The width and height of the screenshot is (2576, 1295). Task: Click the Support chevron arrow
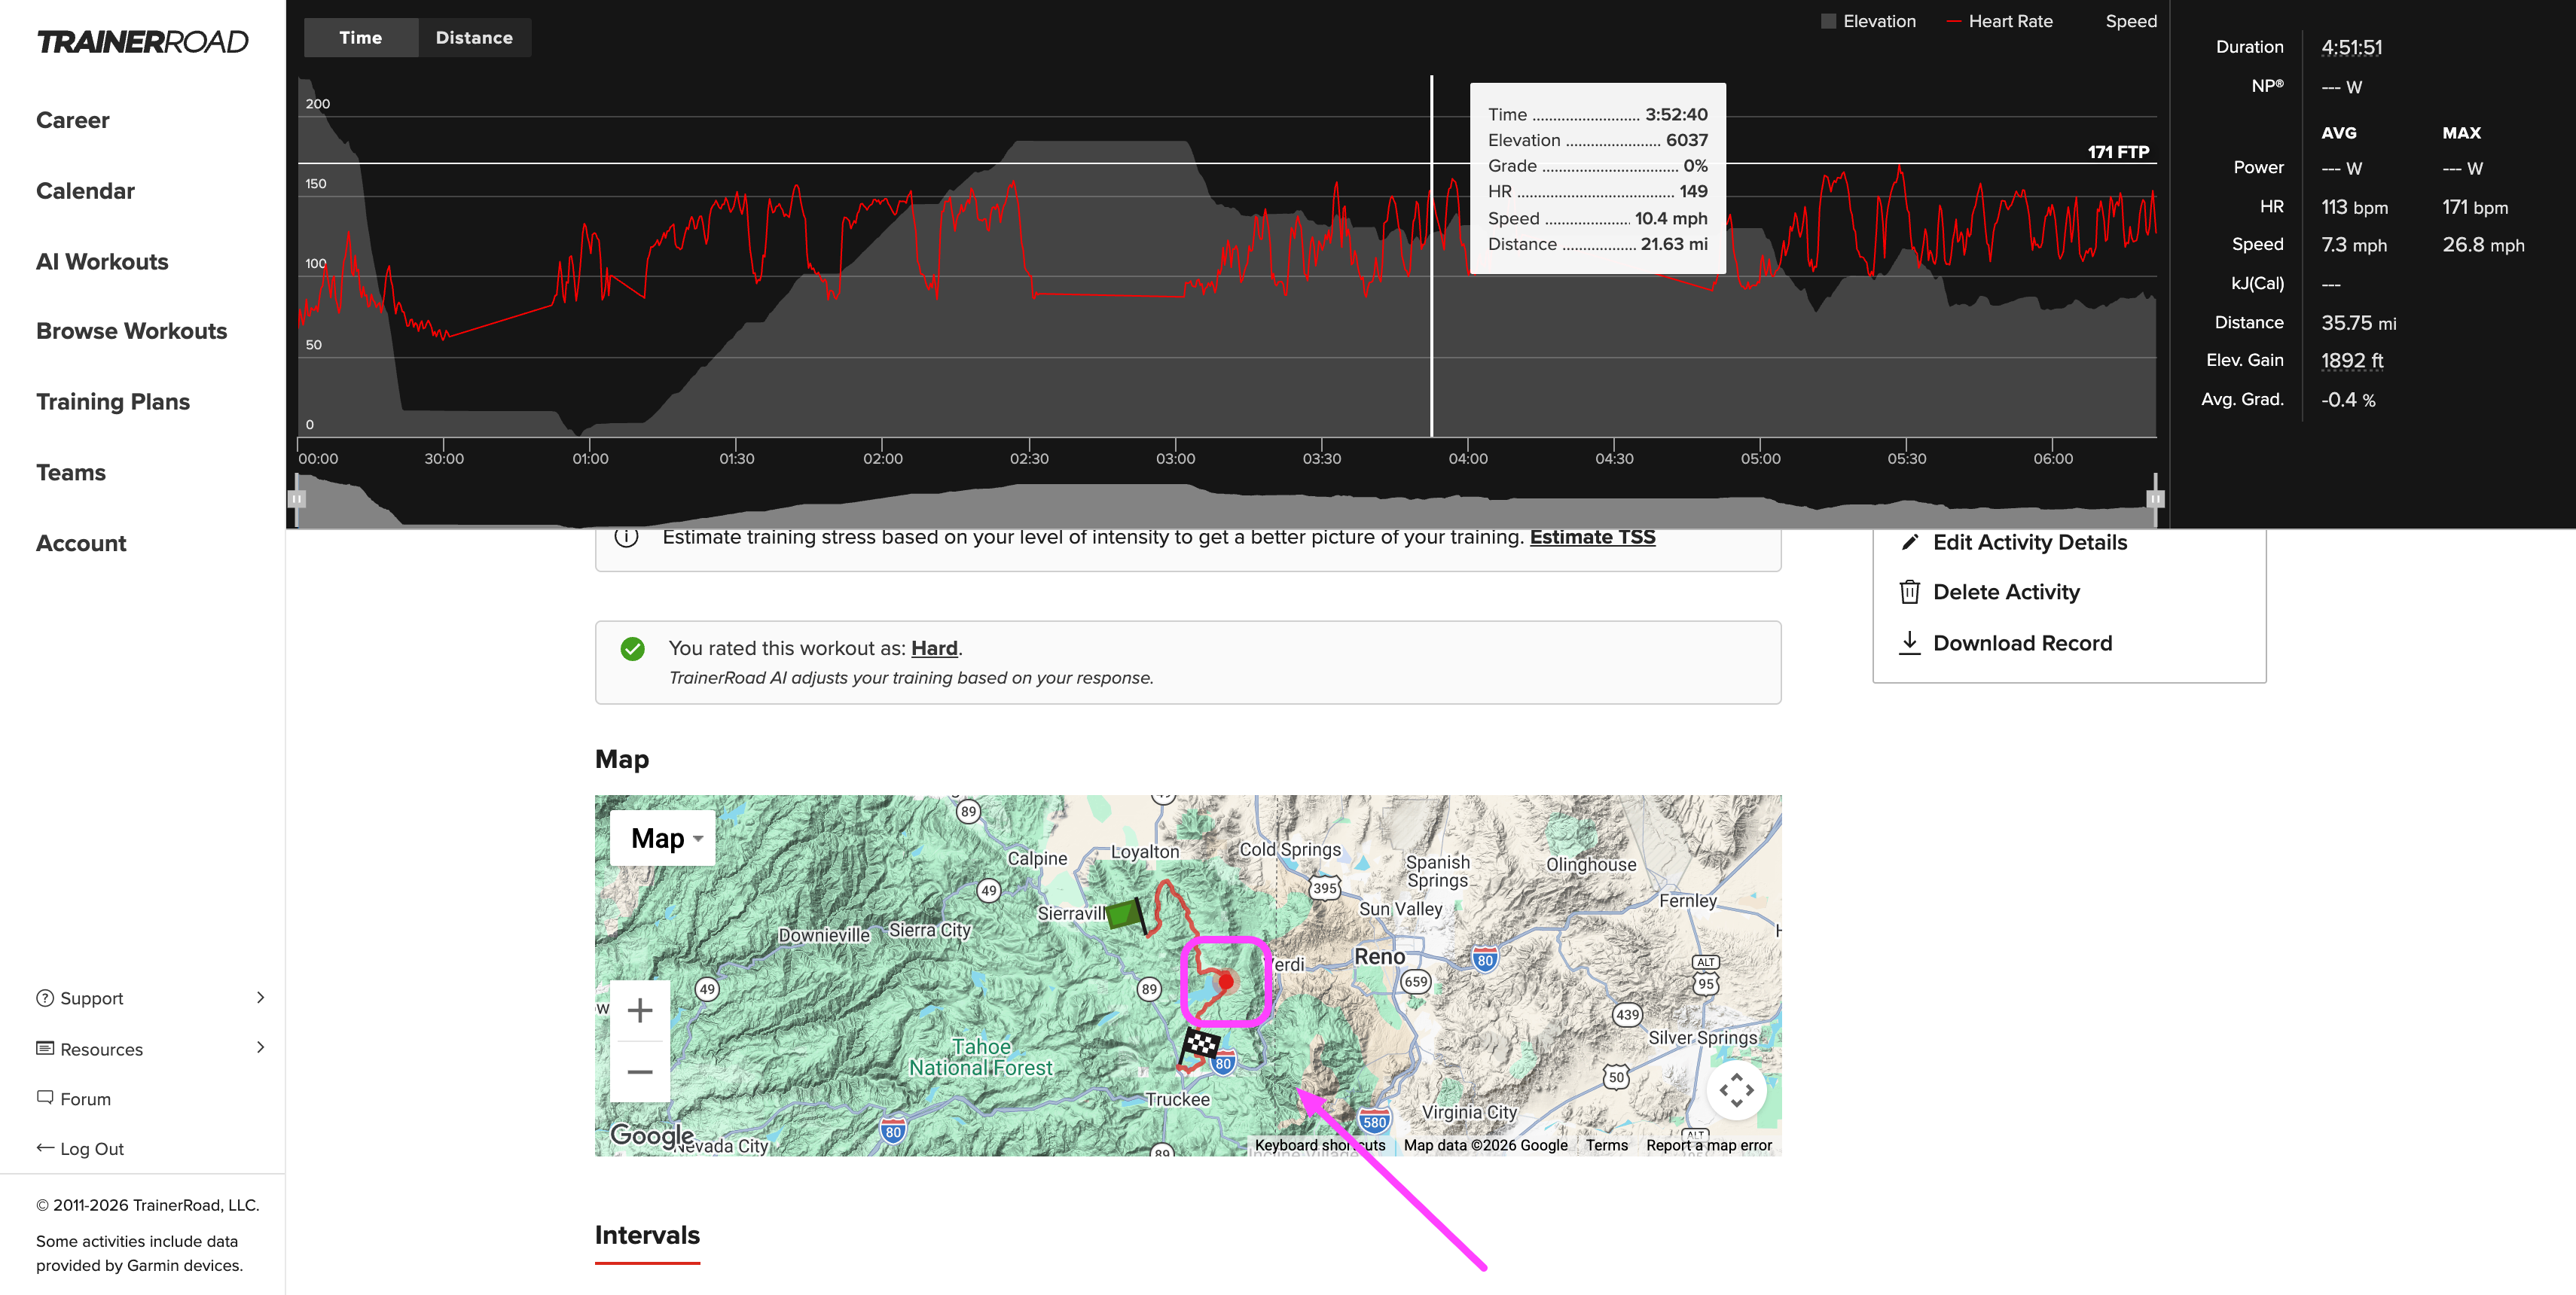point(261,998)
